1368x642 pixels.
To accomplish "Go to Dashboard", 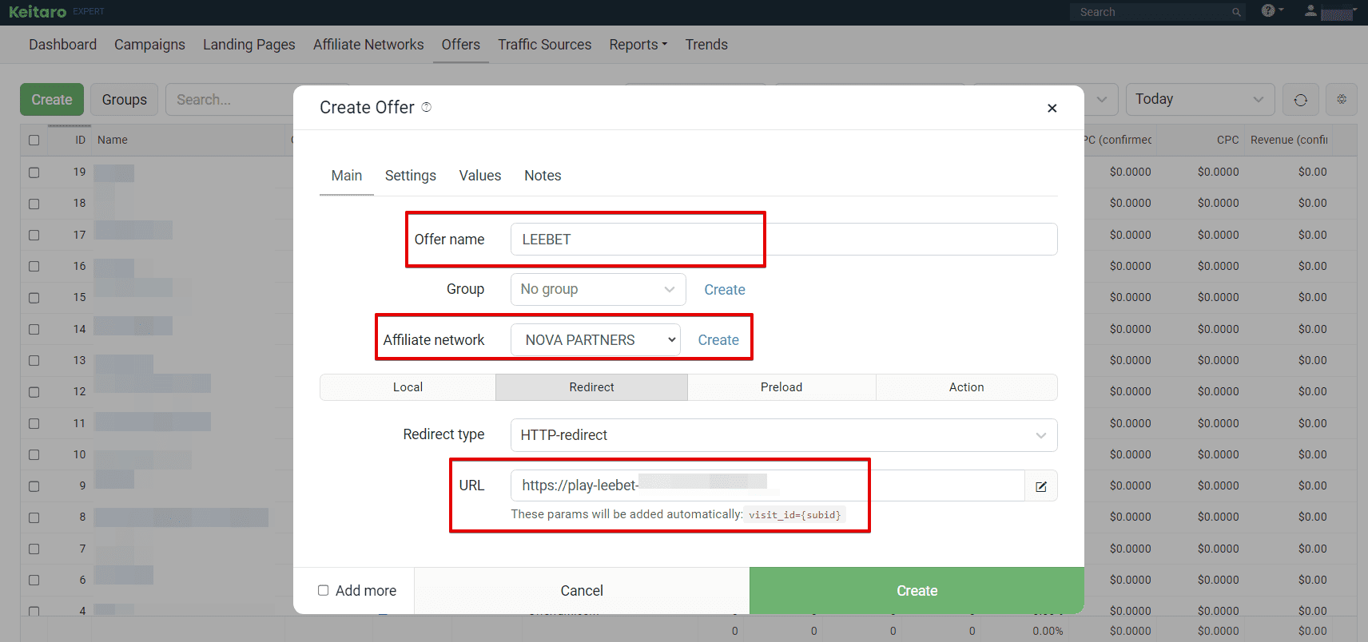I will [x=62, y=45].
